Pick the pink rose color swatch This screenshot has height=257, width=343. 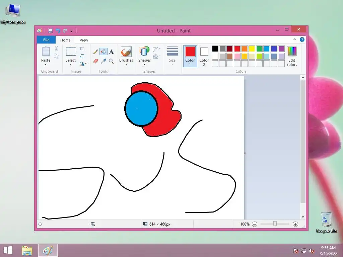click(x=237, y=56)
